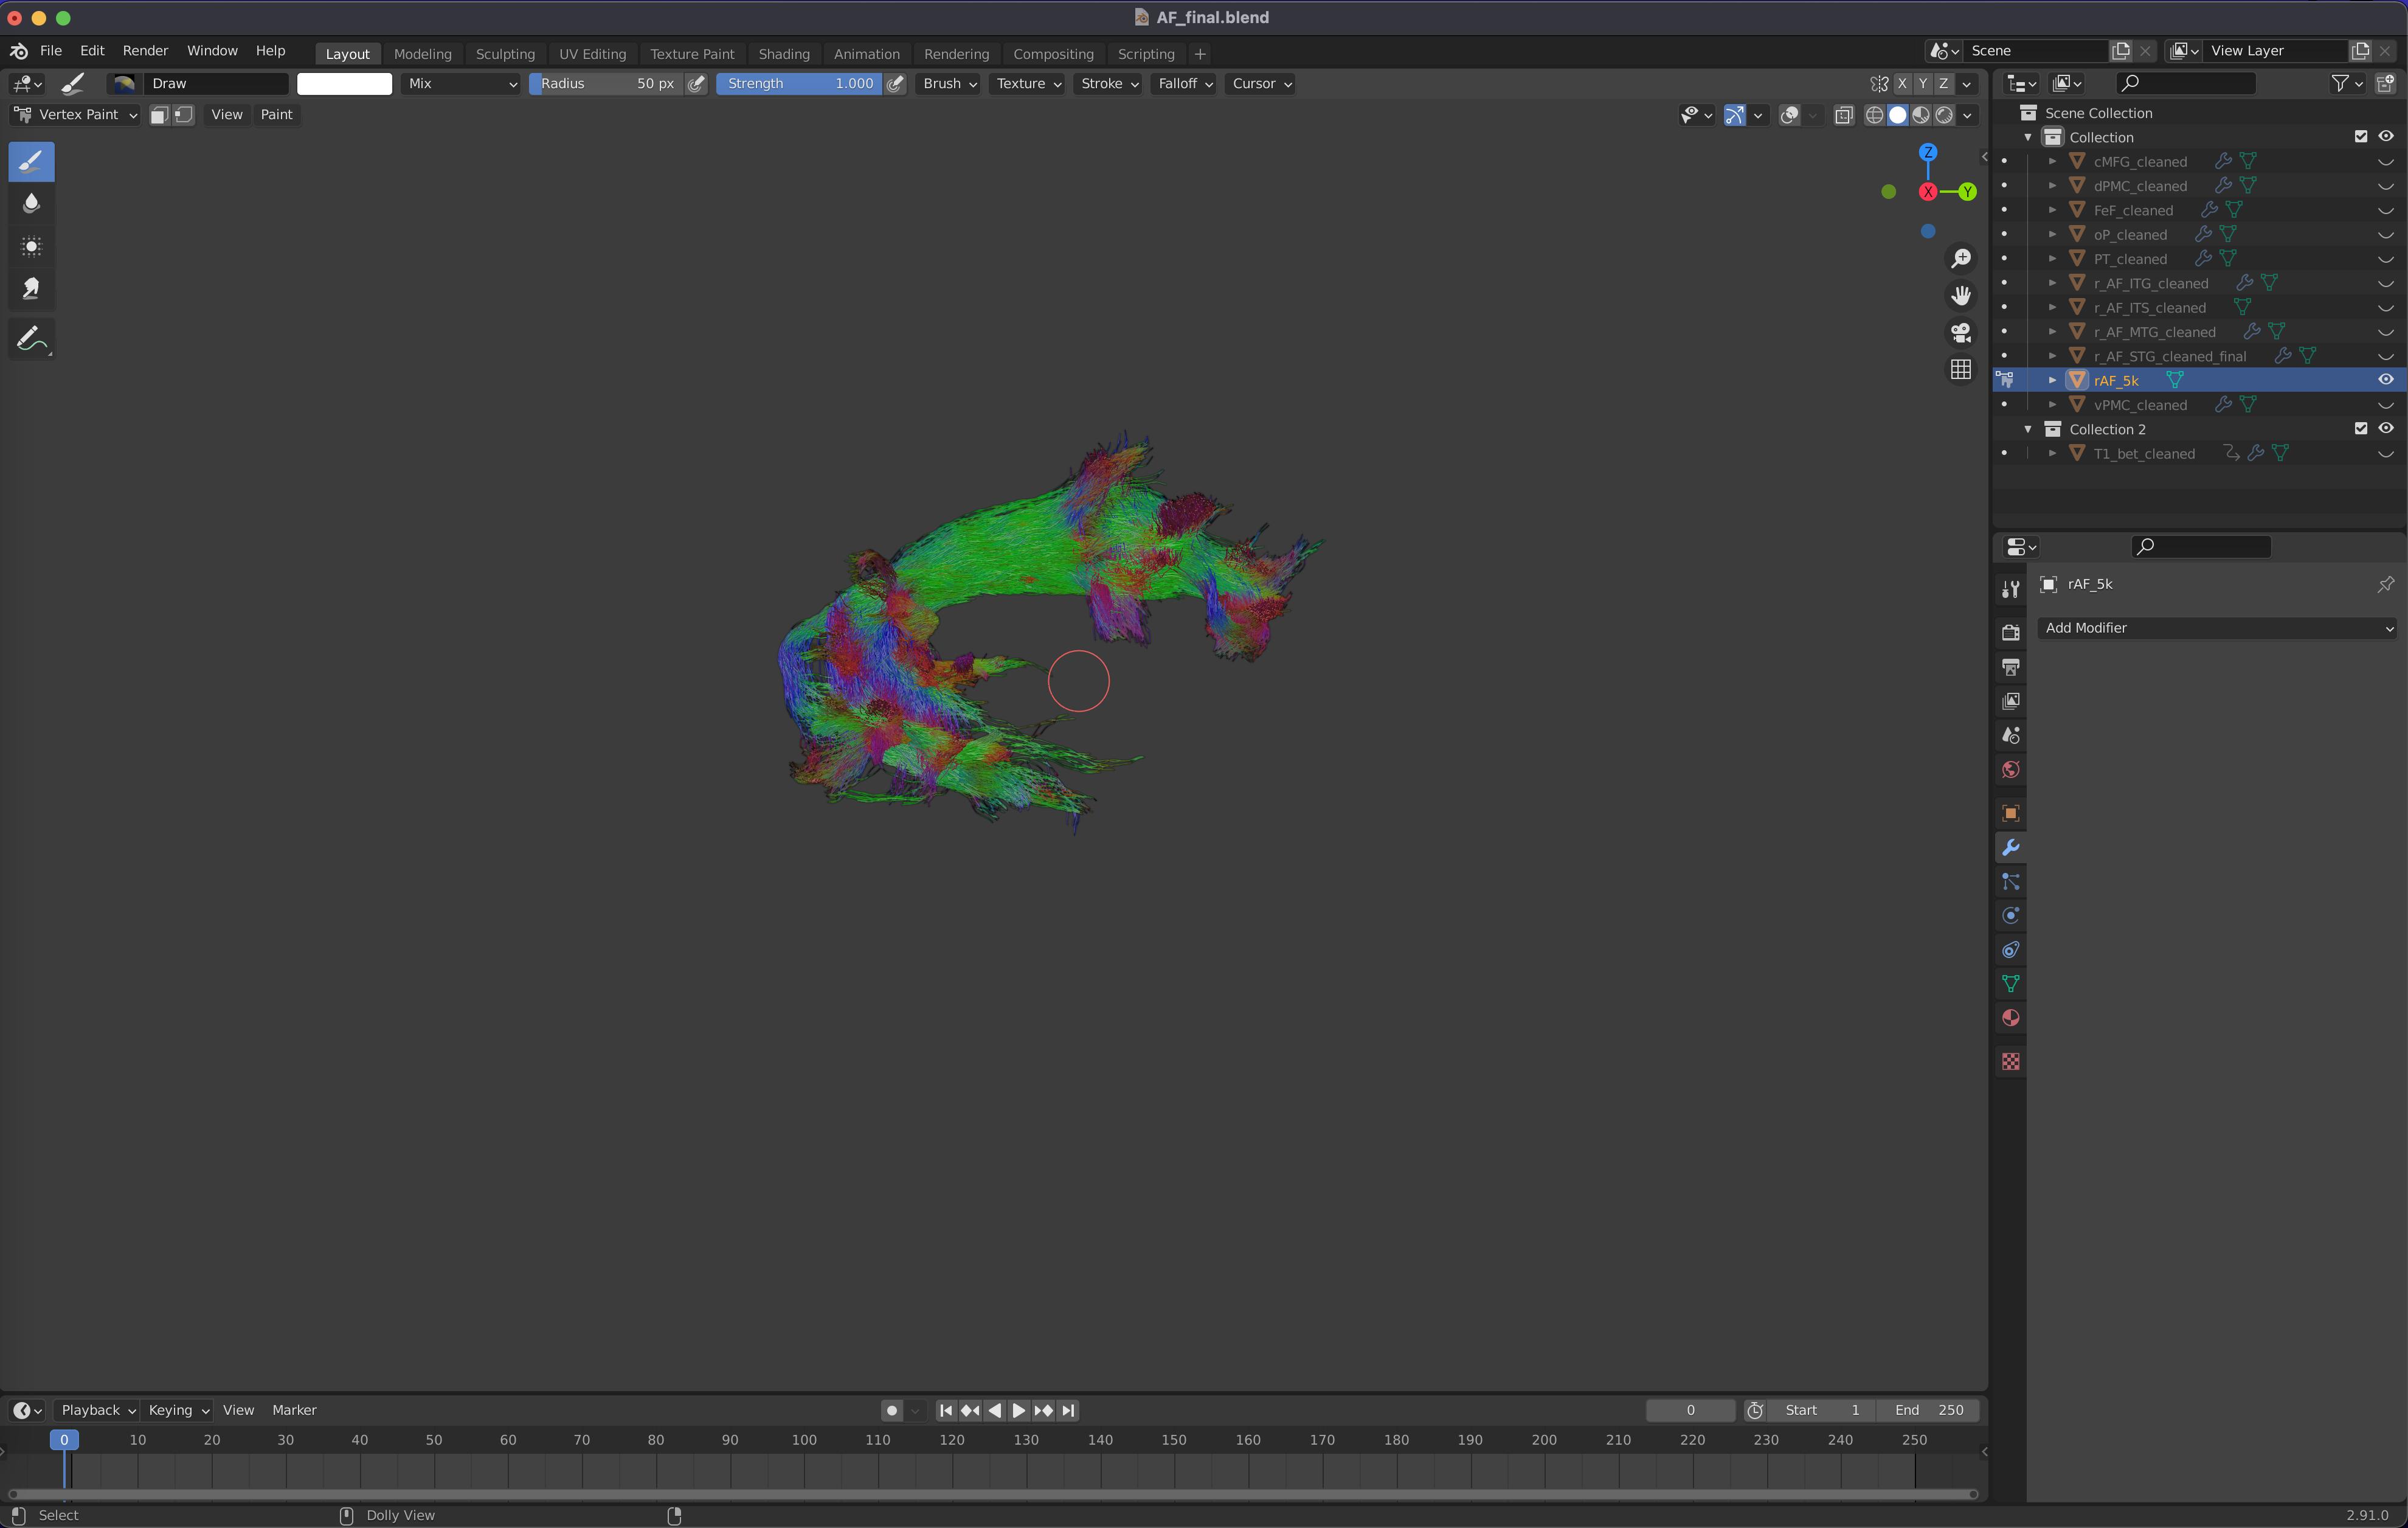Select the Smear tool in toolbar
The height and width of the screenshot is (1528, 2408).
[x=31, y=288]
